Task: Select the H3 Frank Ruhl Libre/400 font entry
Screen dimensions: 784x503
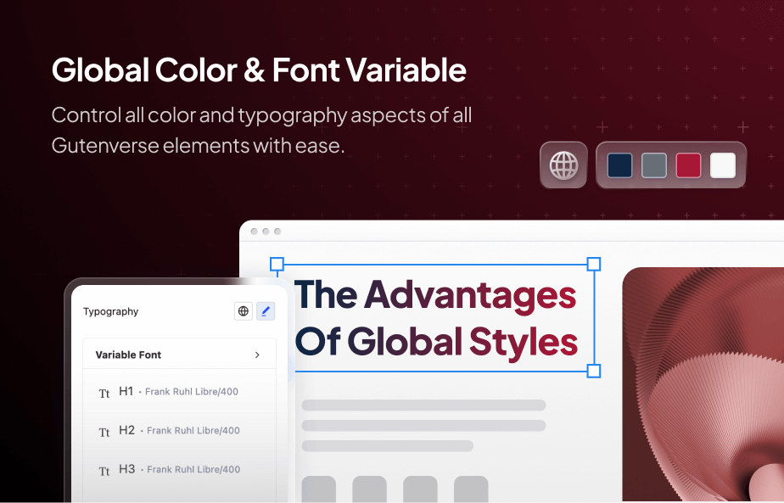Action: tap(180, 469)
